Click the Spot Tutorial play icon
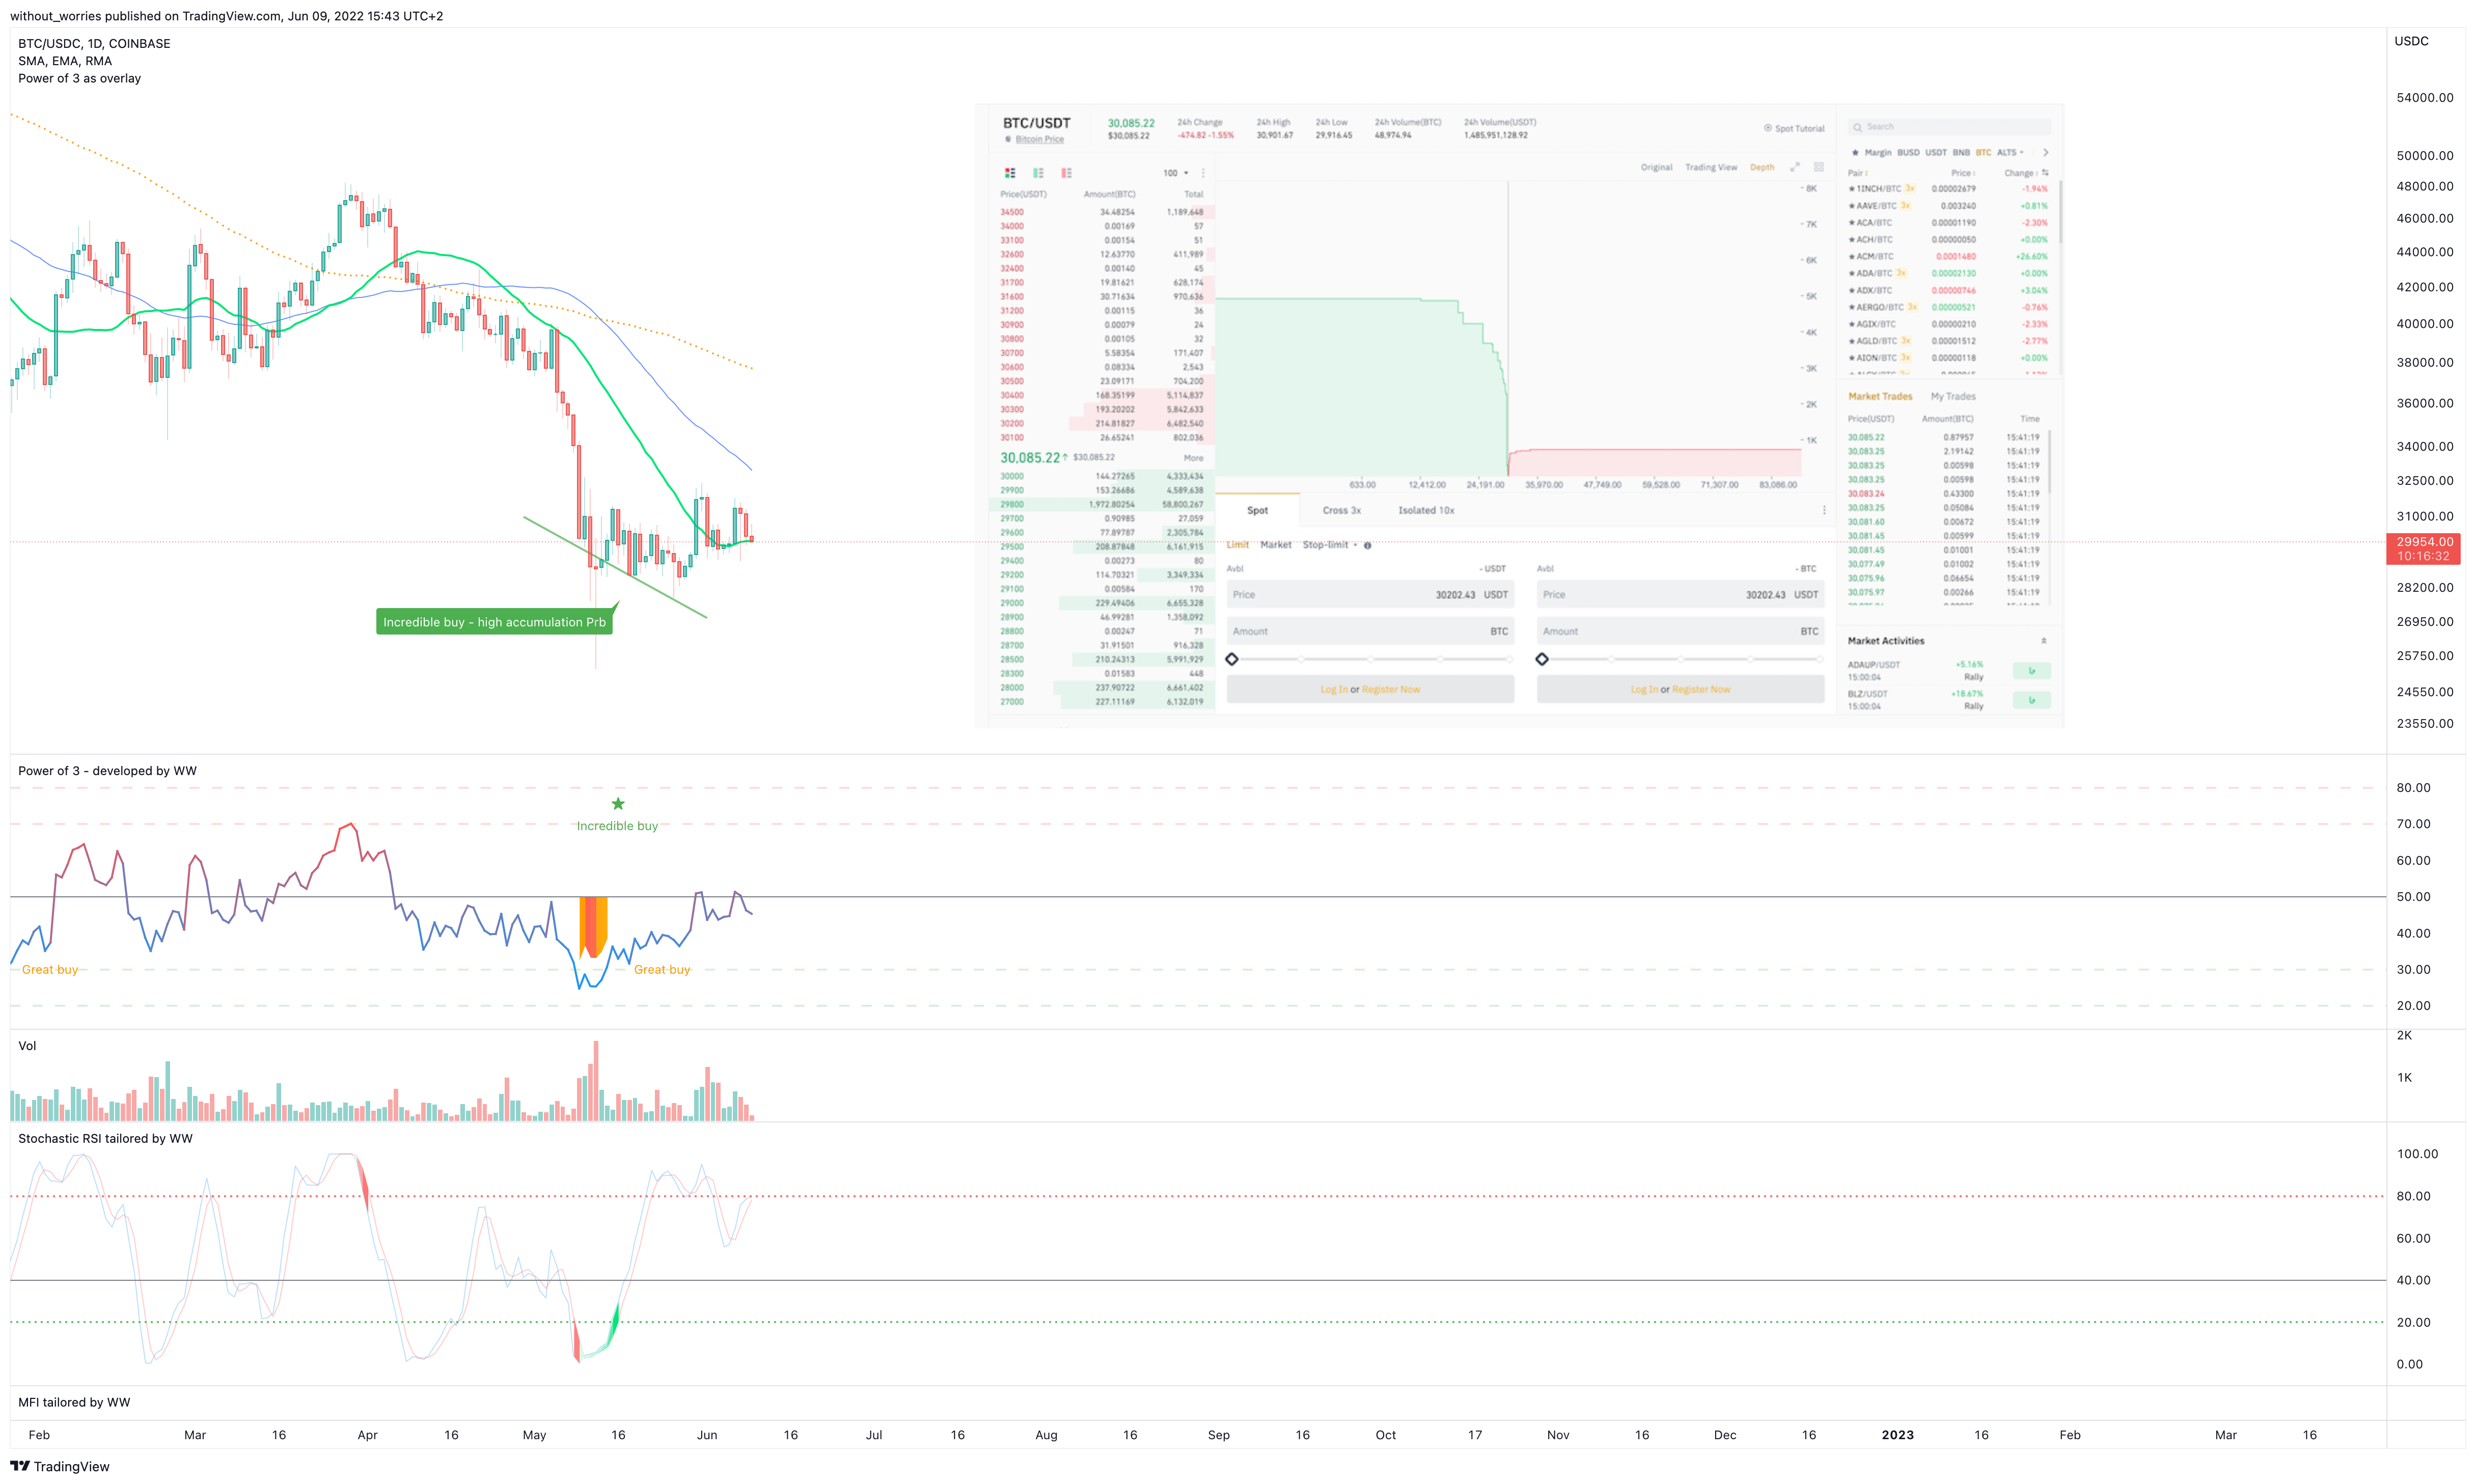Screen dimensions: 2476x1484 coord(1767,128)
